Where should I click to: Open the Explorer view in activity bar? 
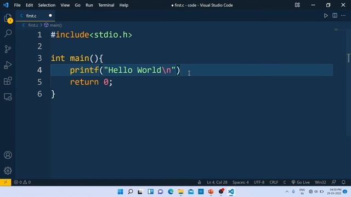tap(8, 18)
